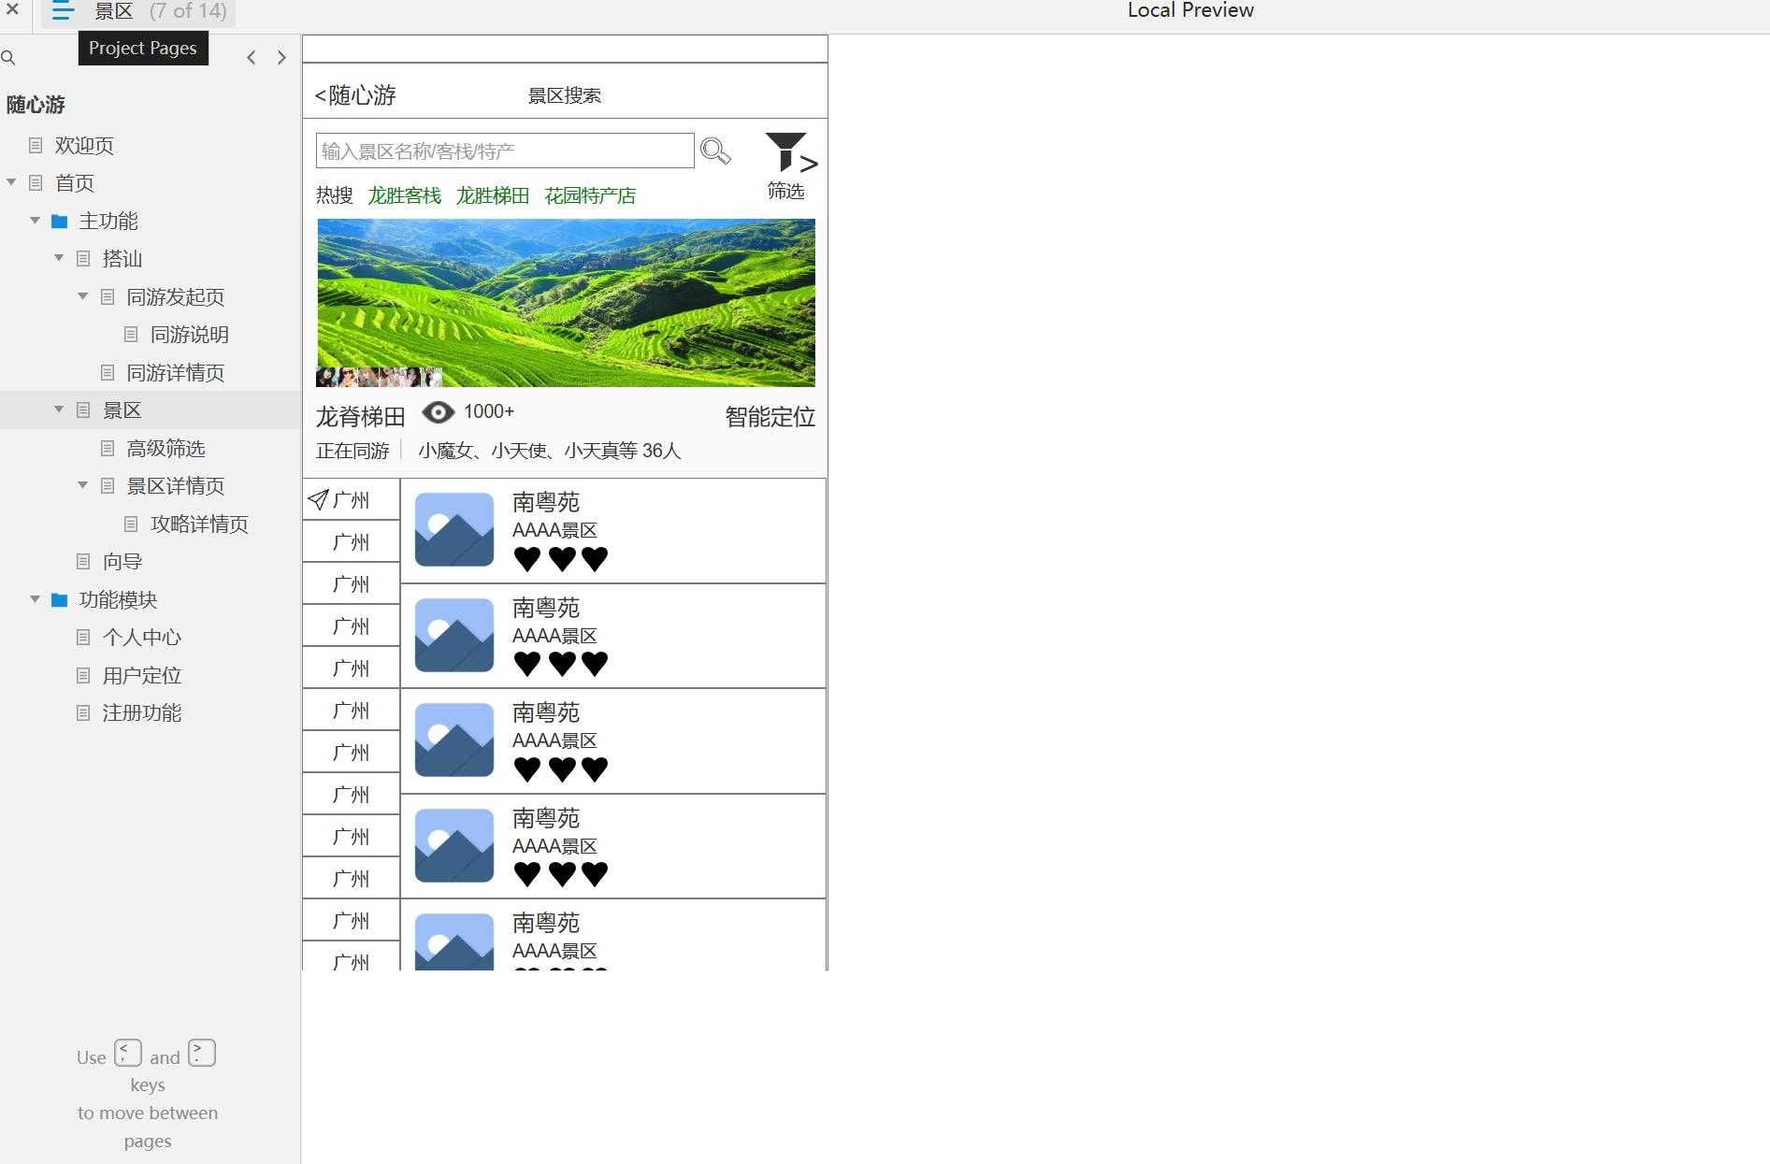Go to the previous page arrow
This screenshot has width=1770, height=1164.
click(252, 58)
